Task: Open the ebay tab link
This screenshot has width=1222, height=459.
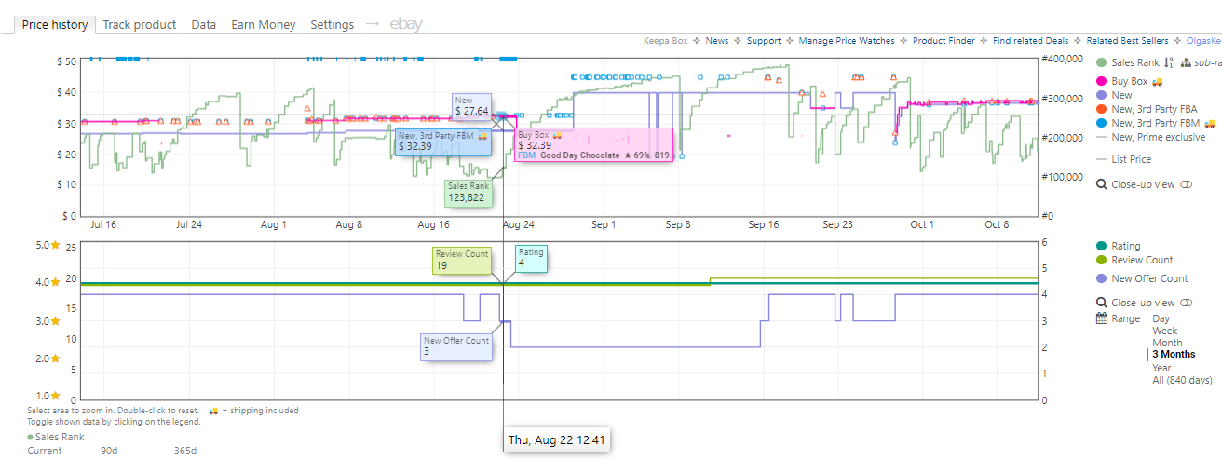Action: point(406,24)
